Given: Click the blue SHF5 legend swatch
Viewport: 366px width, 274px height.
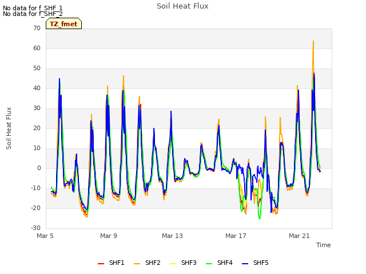Looking at the screenshot, I should [x=245, y=264].
